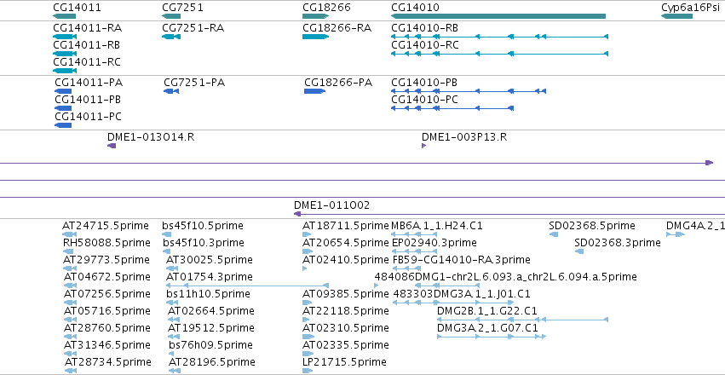Click the CG14011 gene arrow glyph

[64, 16]
